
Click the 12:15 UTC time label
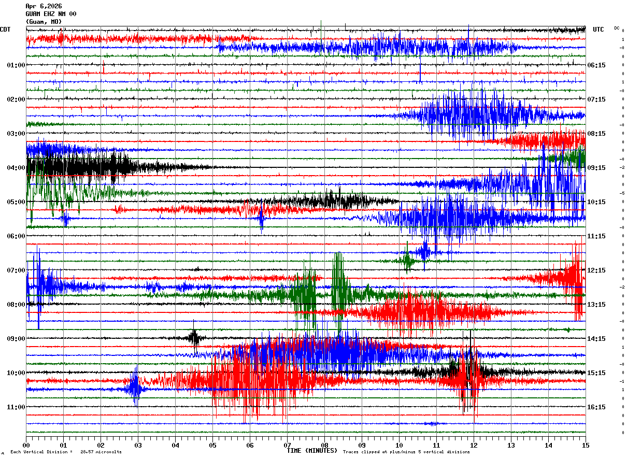(x=597, y=270)
